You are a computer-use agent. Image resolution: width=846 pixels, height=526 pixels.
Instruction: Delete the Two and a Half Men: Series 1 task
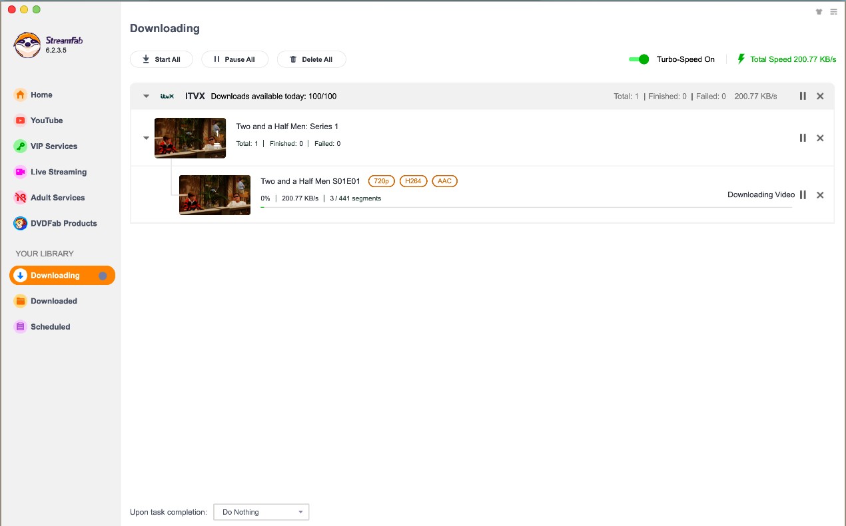820,138
